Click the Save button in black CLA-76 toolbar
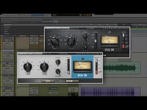Screen dimensions: 147x110 [x=125, y=28]
